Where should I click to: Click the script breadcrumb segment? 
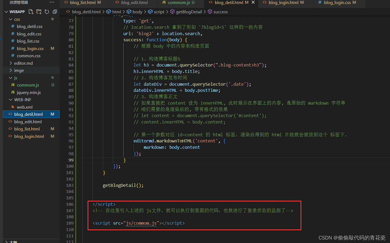159,12
